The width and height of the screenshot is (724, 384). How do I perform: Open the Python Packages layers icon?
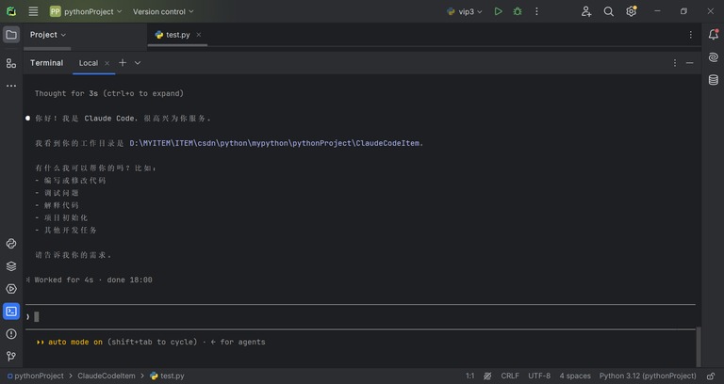tap(11, 266)
